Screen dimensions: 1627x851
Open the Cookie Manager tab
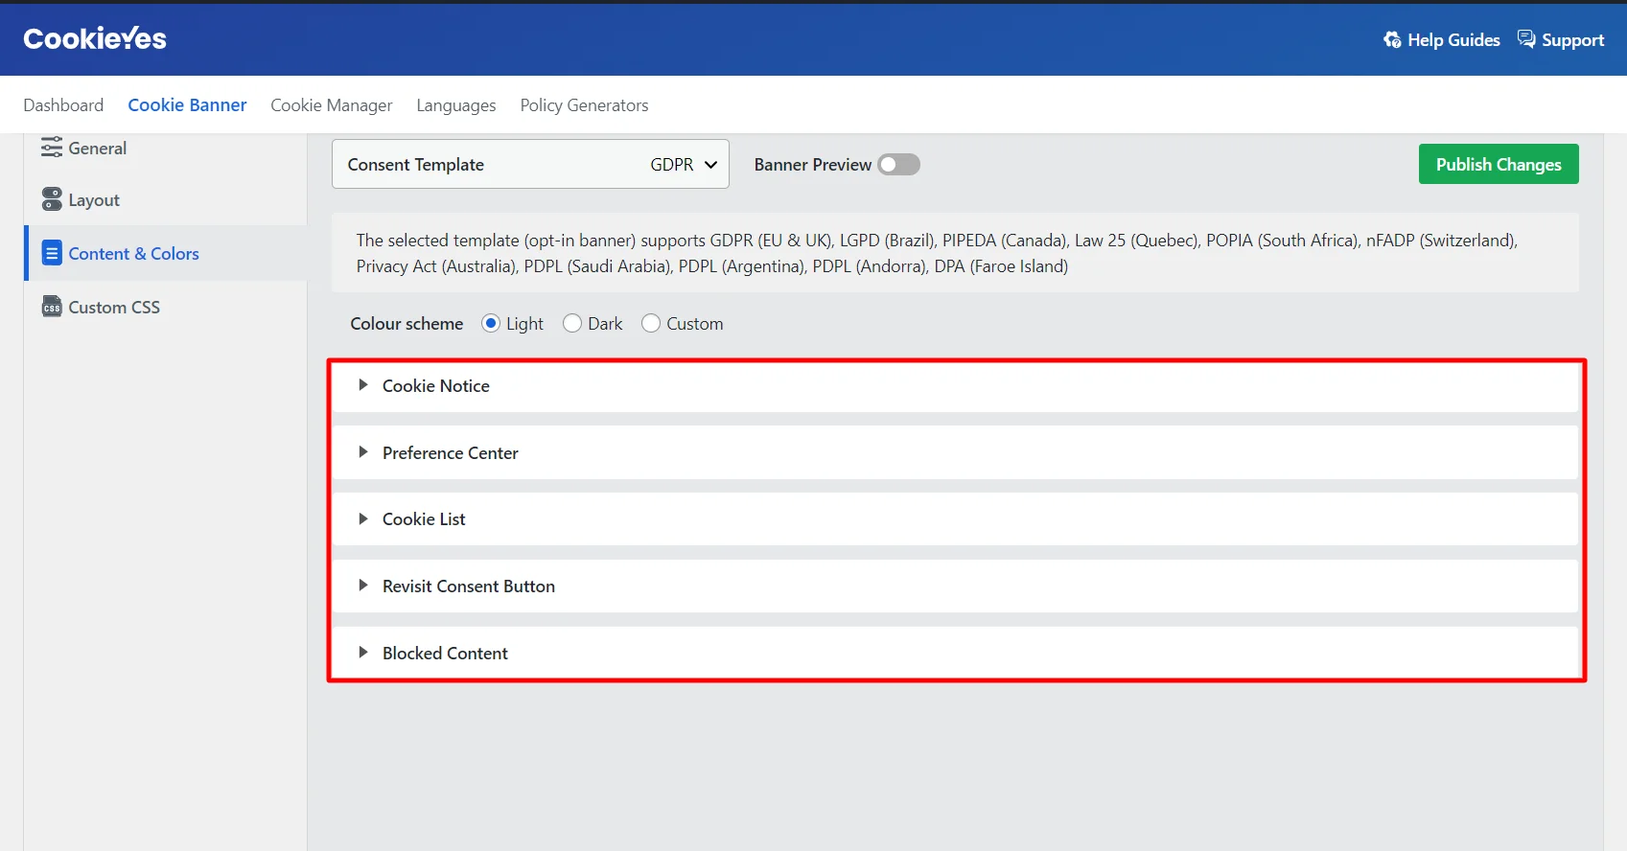[x=331, y=105]
